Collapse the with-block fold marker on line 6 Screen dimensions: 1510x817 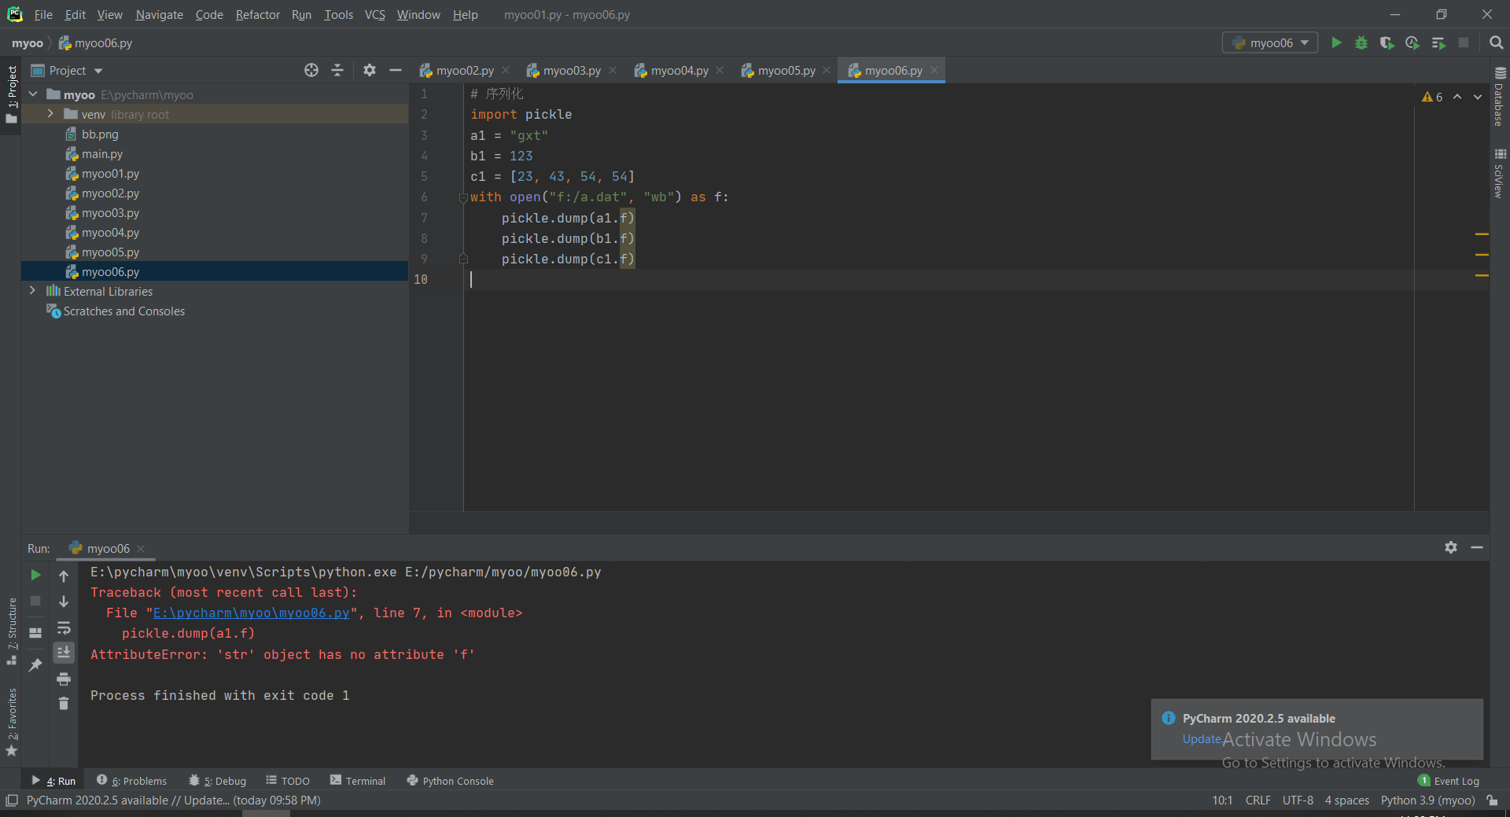tap(463, 198)
